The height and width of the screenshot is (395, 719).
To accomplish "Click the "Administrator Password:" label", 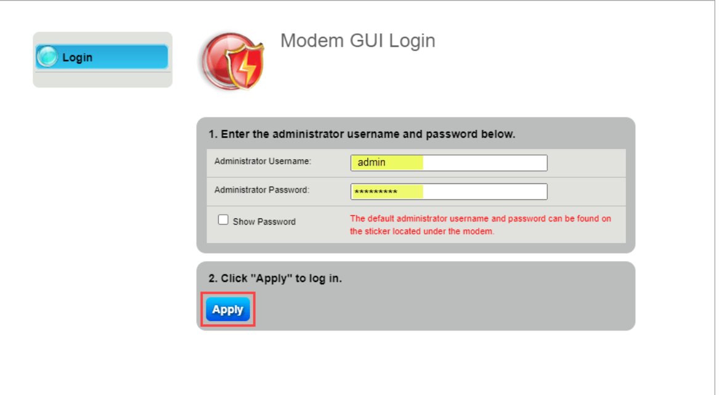I will click(x=262, y=190).
